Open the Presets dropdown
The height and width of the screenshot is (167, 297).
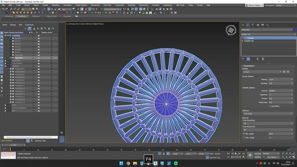point(262,72)
